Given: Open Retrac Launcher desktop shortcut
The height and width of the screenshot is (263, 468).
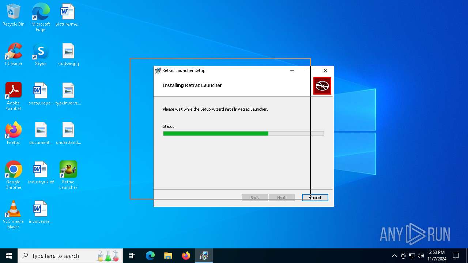Looking at the screenshot, I should pyautogui.click(x=68, y=175).
